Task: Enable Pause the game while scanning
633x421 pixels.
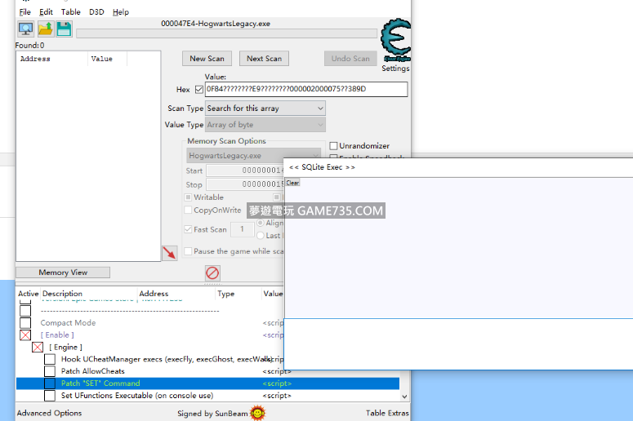Action: pos(188,251)
